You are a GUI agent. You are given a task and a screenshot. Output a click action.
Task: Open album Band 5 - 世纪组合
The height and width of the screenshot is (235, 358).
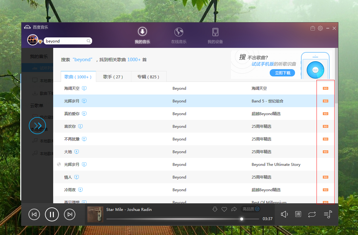coord(267,101)
